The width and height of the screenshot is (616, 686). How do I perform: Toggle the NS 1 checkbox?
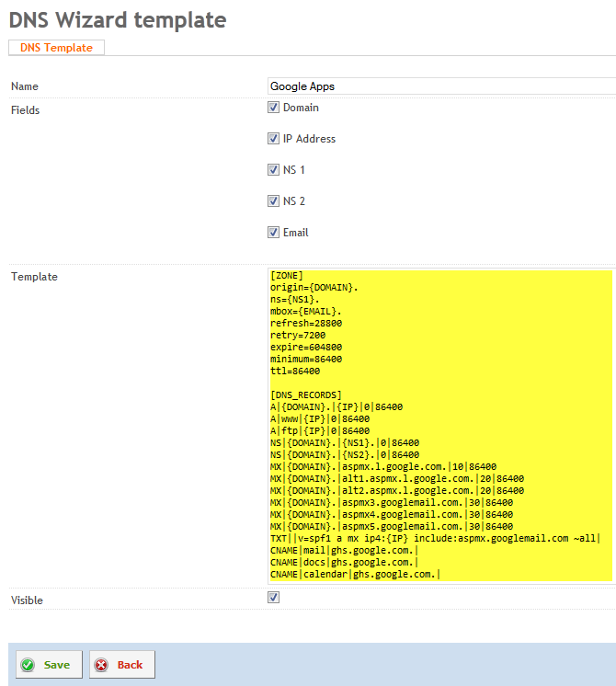(x=273, y=170)
